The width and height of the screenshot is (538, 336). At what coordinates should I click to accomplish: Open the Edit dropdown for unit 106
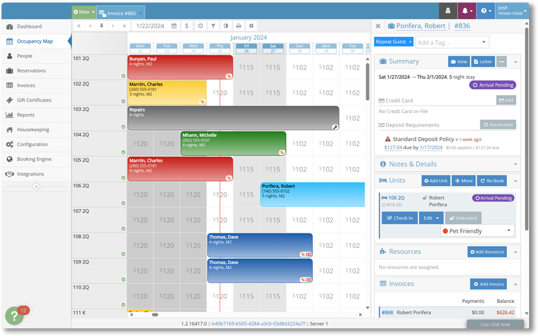pos(431,218)
